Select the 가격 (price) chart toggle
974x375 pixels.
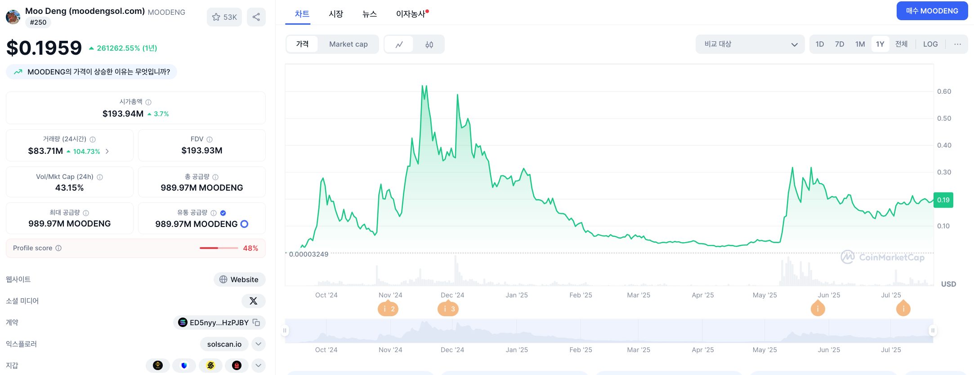(302, 44)
